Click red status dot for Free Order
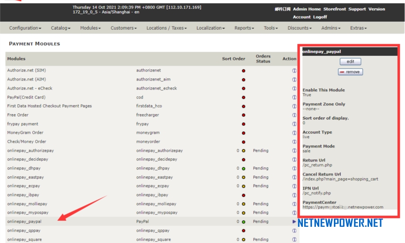 tap(243, 115)
